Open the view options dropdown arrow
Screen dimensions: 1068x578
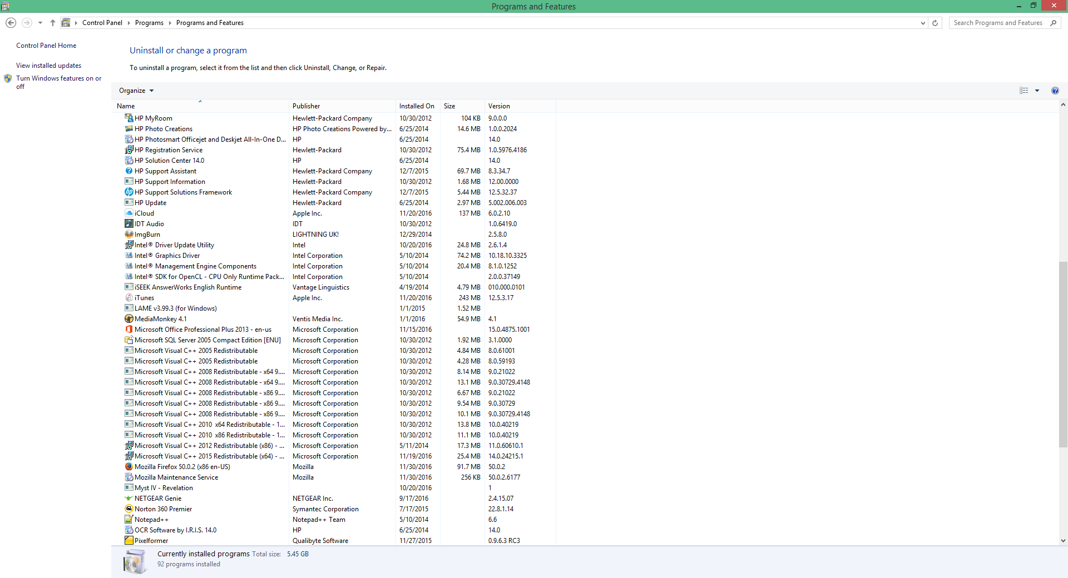(x=1037, y=91)
